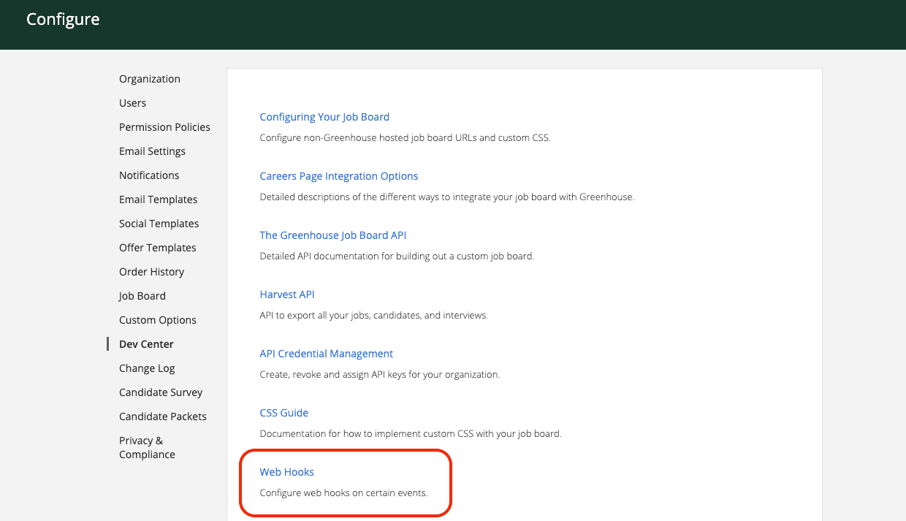Open the Harvest API link

click(286, 294)
